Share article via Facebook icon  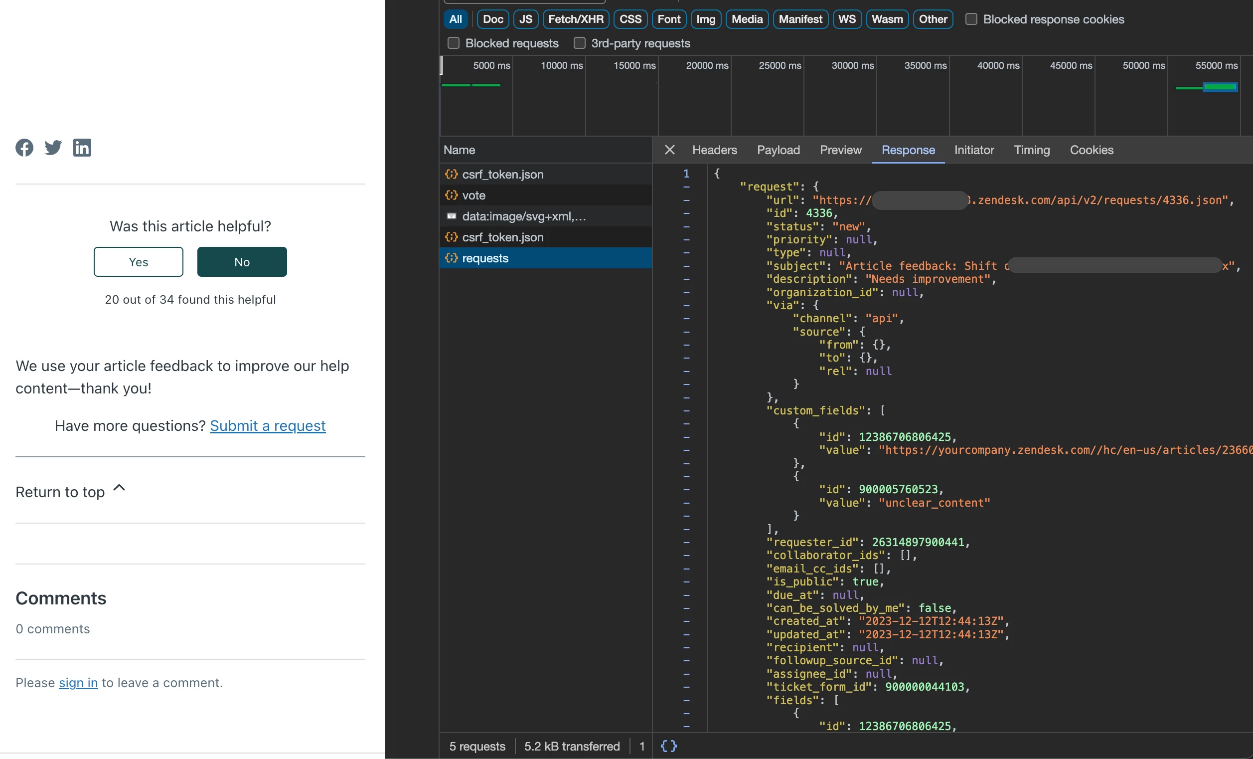(24, 148)
